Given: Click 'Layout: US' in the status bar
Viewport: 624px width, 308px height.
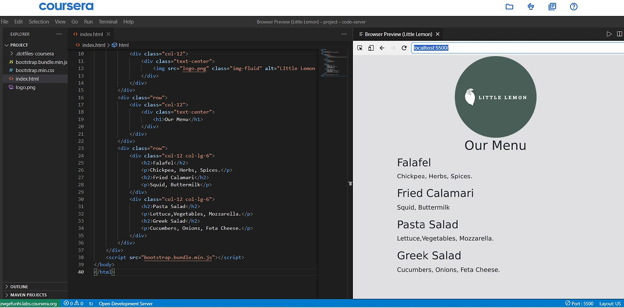Looking at the screenshot, I should coord(610,304).
